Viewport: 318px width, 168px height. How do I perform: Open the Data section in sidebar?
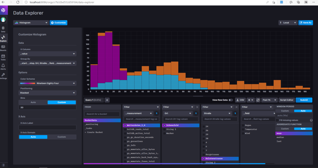click(x=3, y=29)
